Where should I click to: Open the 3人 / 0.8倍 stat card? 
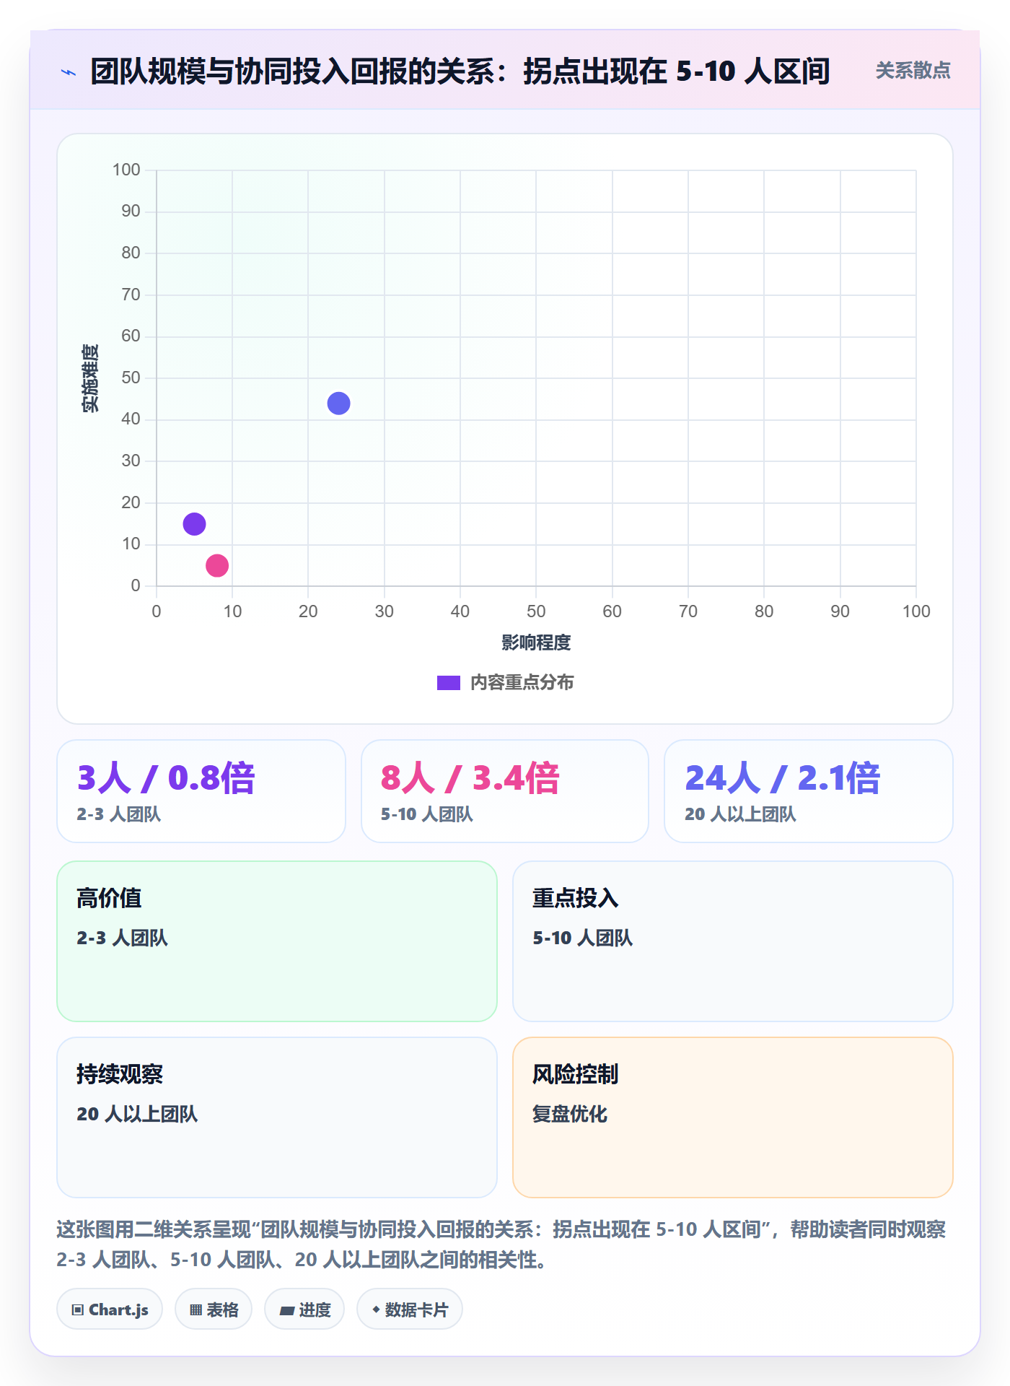[201, 791]
